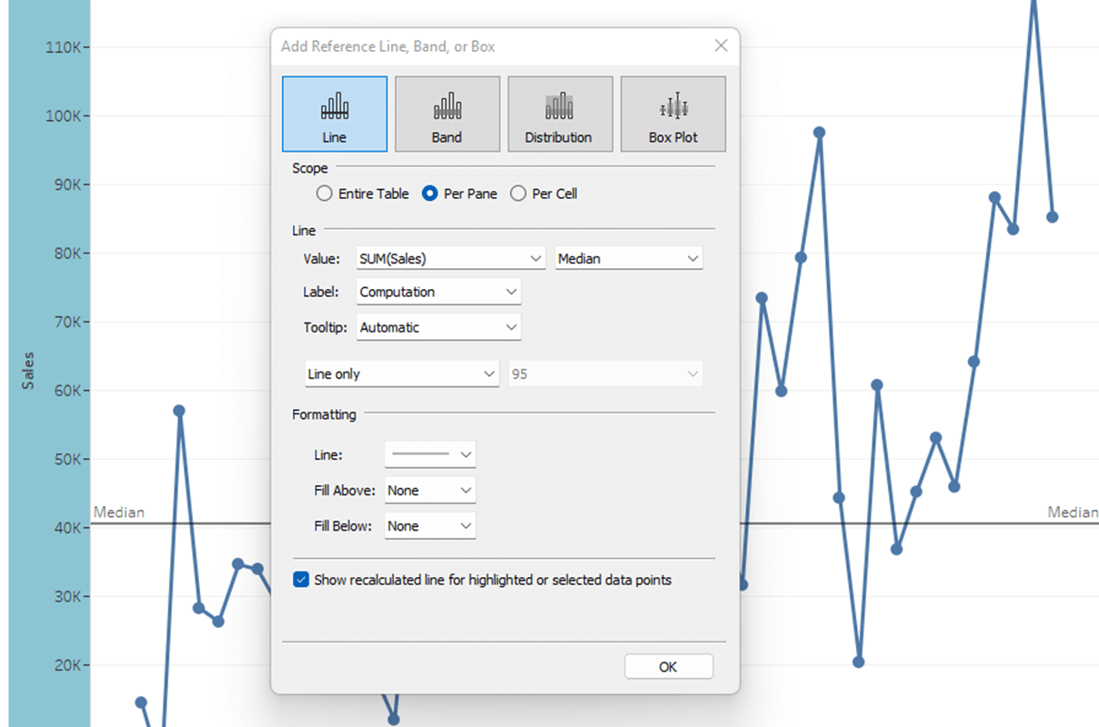Click the 60K axis tick label

click(66, 391)
